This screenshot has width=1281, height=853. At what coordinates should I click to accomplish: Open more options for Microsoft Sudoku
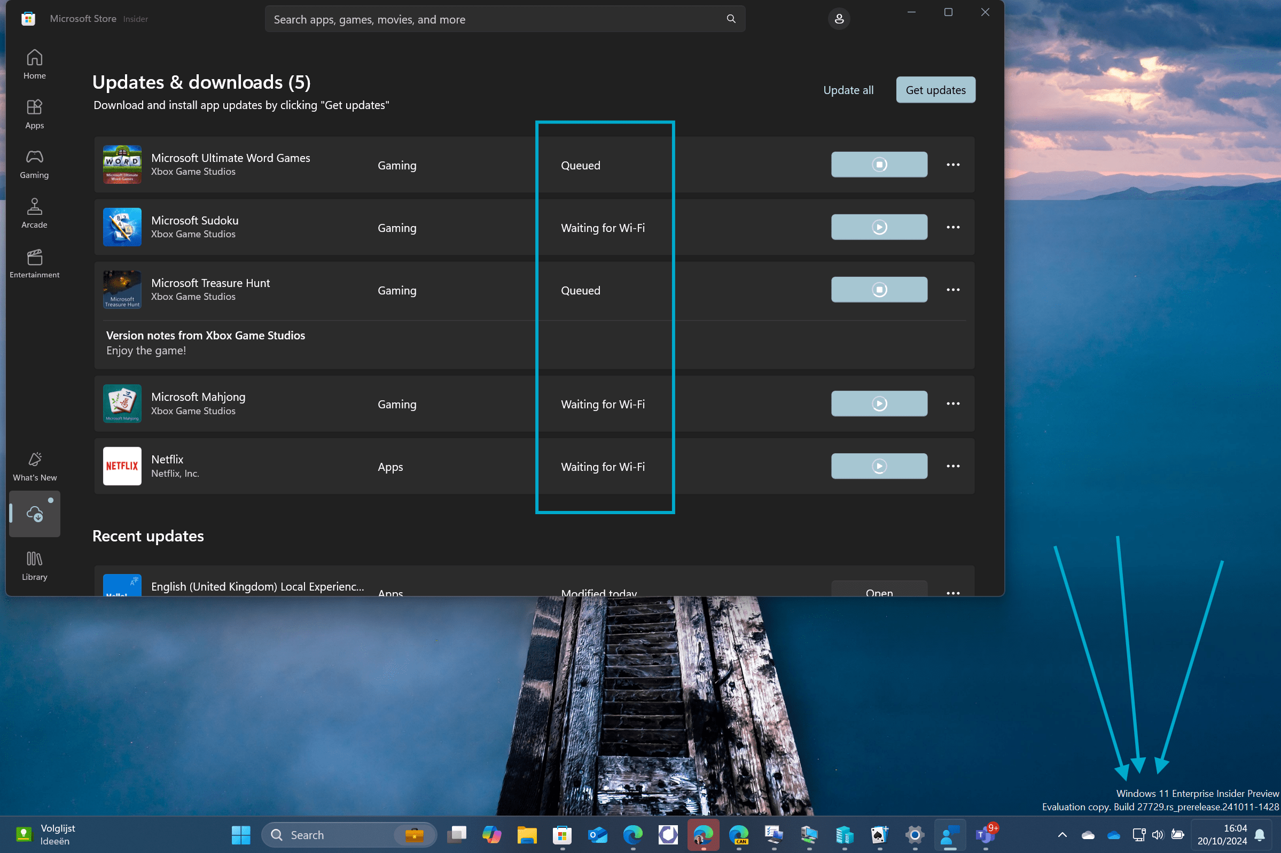coord(952,227)
